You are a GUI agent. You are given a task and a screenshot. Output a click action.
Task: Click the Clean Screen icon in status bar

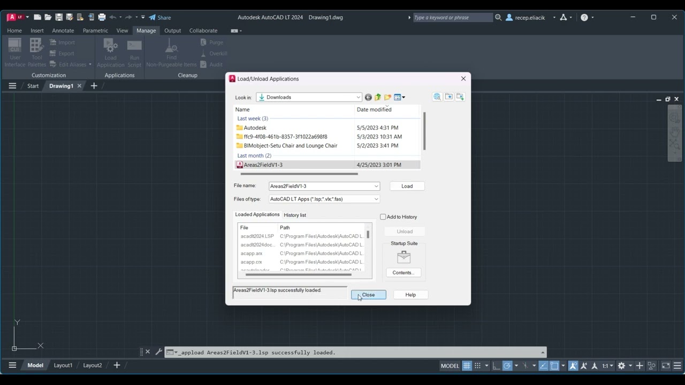(666, 366)
